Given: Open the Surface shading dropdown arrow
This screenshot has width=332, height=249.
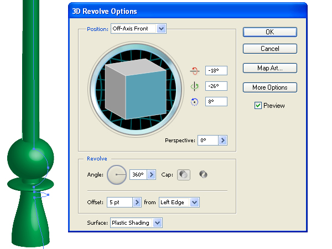Looking at the screenshot, I should click(158, 223).
